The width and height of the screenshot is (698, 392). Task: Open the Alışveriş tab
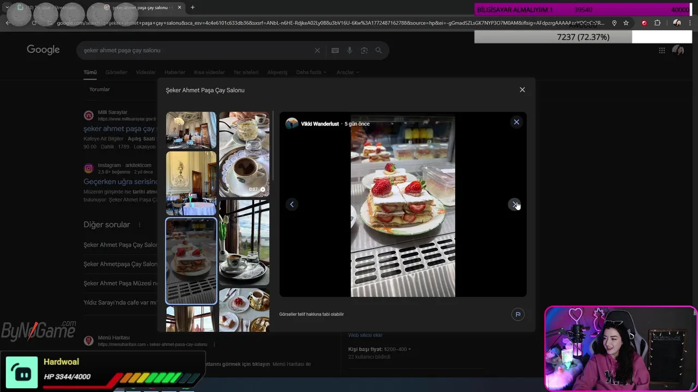pyautogui.click(x=277, y=72)
